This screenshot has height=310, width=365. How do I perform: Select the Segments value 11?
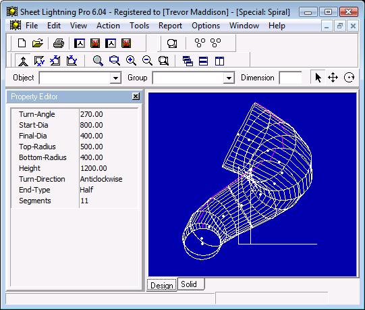pos(84,201)
